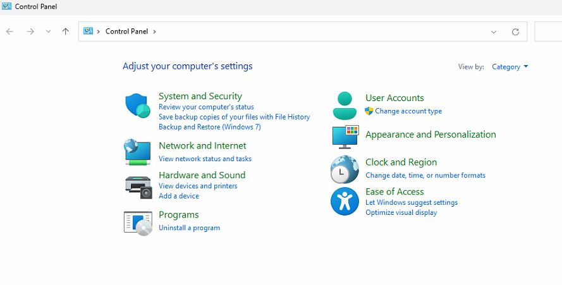Open the User Accounts person icon
This screenshot has height=285, width=562.
click(345, 106)
